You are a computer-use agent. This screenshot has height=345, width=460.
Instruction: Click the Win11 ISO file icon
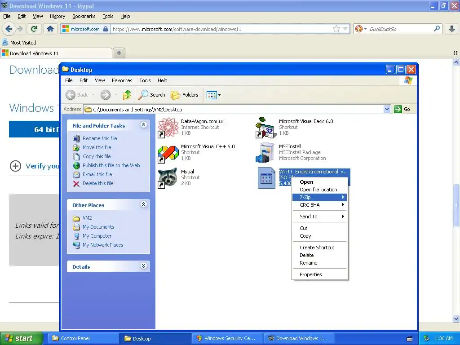pyautogui.click(x=266, y=178)
